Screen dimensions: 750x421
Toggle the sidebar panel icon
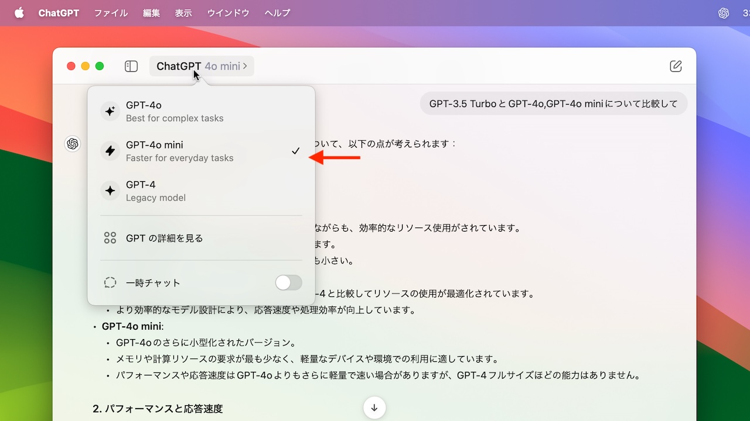tap(131, 66)
